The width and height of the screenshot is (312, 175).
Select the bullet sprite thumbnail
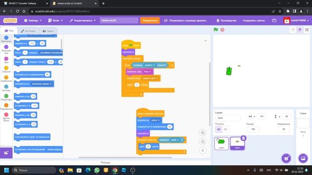click(237, 143)
